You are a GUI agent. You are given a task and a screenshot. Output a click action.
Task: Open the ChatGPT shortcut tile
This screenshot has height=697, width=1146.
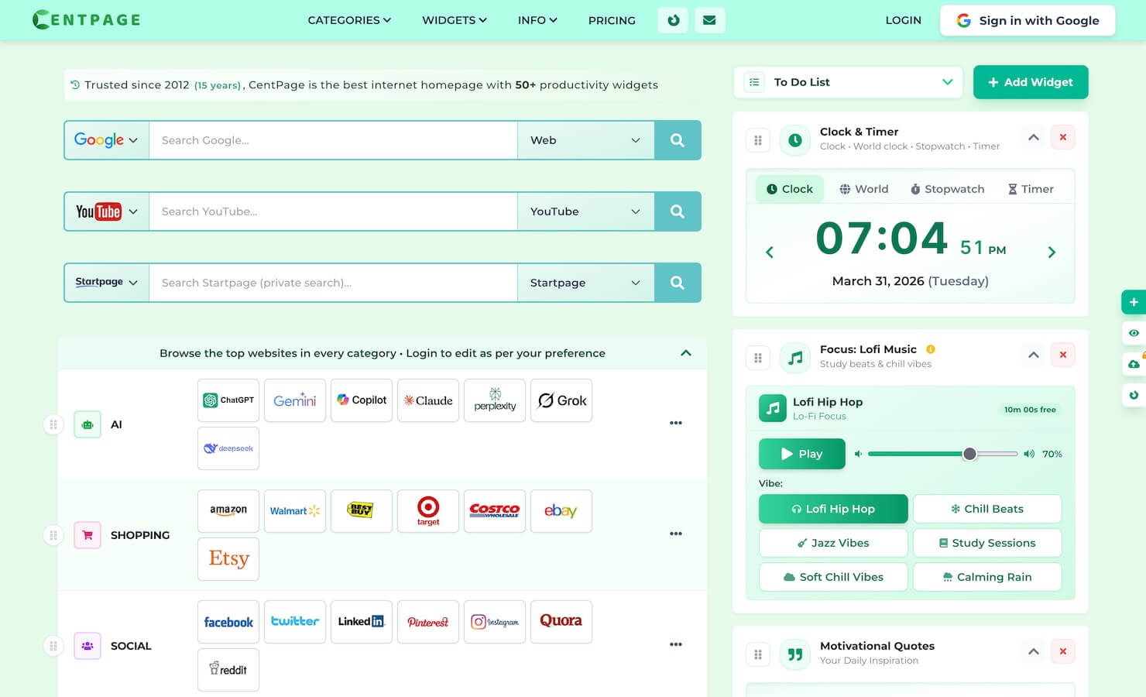pos(228,400)
